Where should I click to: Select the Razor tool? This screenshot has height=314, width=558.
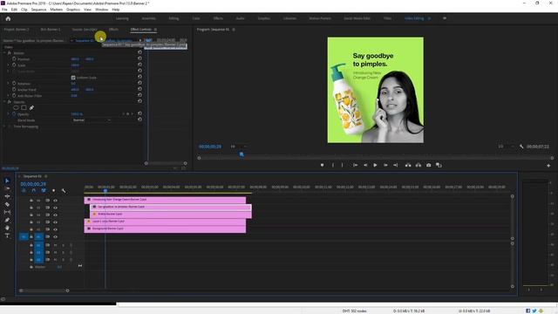click(x=7, y=204)
